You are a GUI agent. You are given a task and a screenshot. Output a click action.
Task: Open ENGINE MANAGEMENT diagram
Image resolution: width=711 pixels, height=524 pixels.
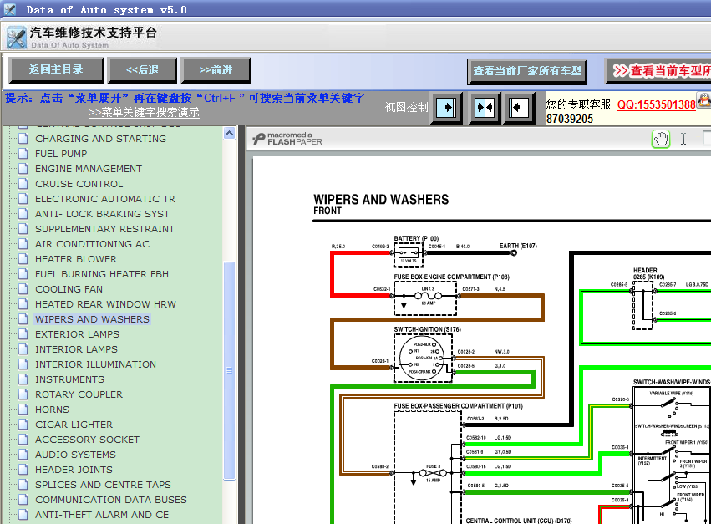click(89, 168)
